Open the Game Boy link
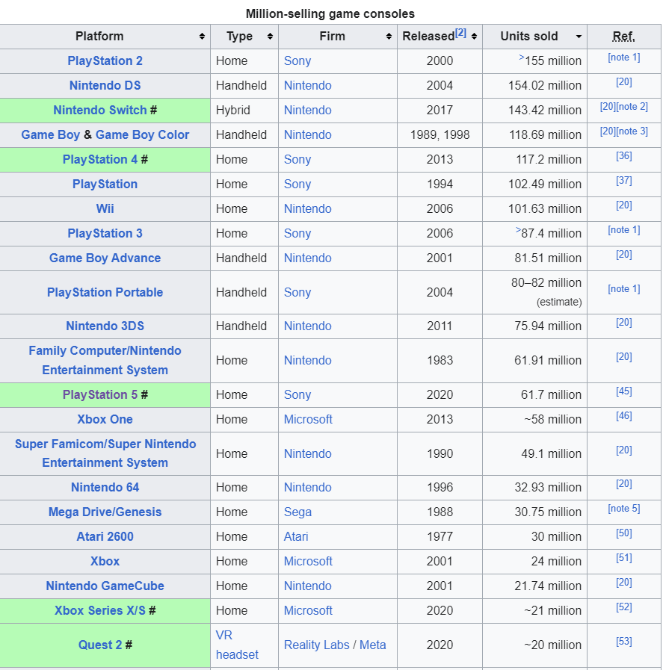This screenshot has height=670, width=663. click(50, 135)
